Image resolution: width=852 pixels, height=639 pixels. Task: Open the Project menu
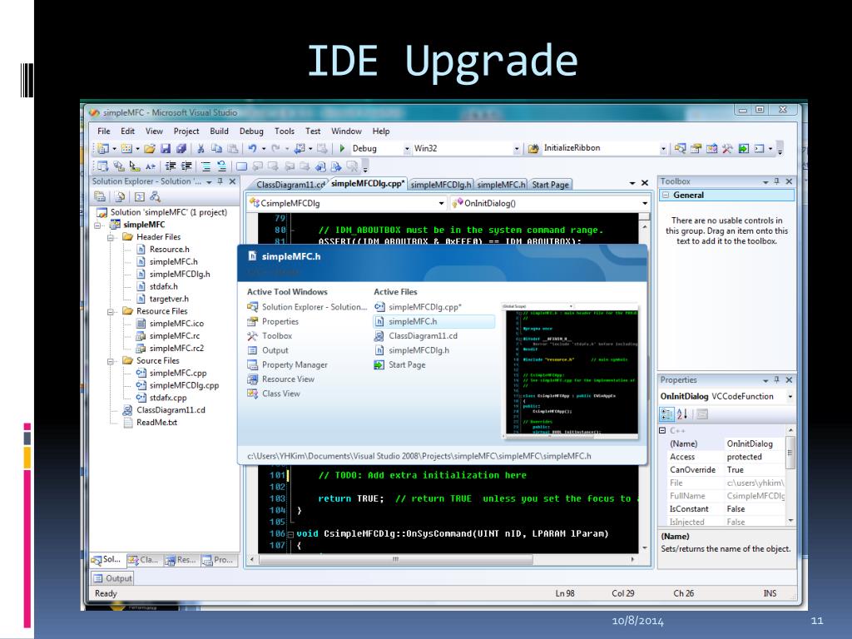pos(186,131)
